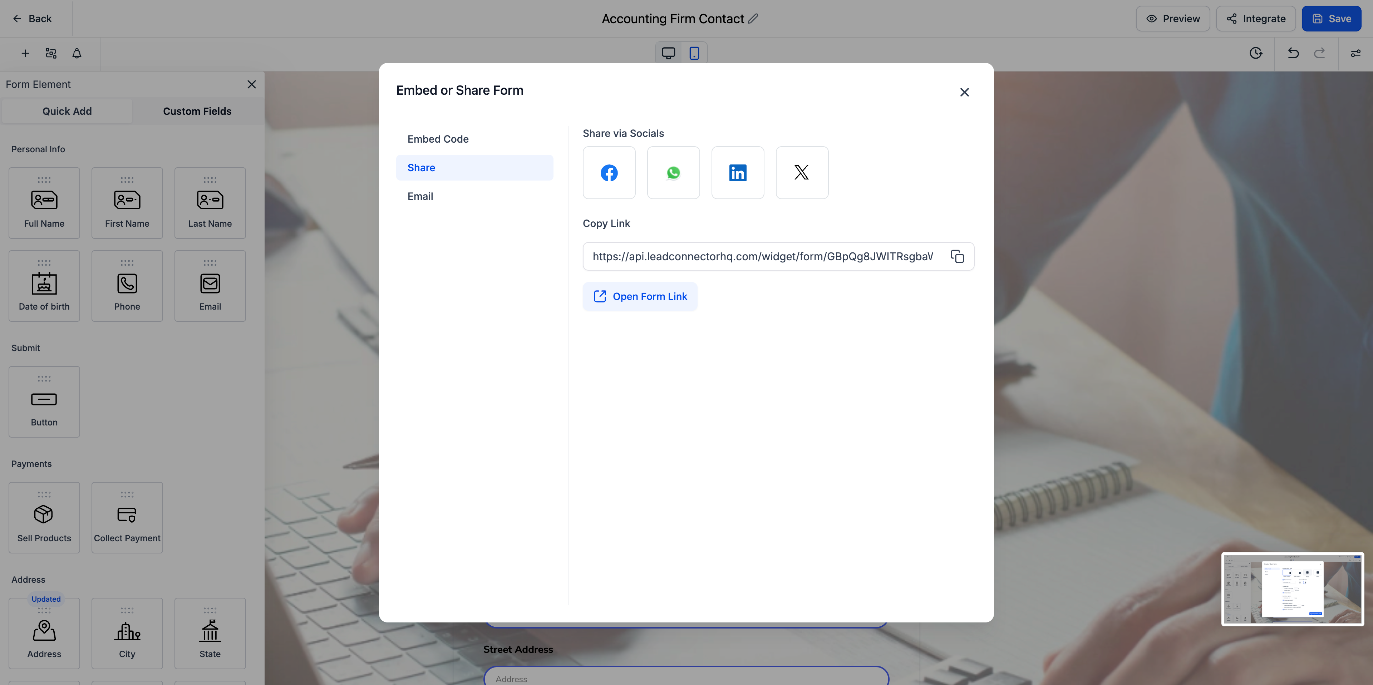
Task: Open the Embed Code section
Action: (x=474, y=139)
